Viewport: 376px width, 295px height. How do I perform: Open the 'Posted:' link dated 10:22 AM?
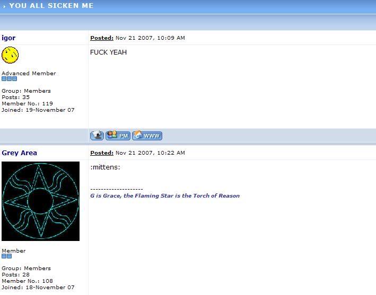pos(102,153)
